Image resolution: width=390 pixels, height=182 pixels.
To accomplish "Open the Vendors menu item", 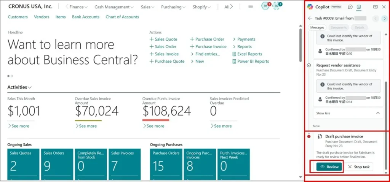I will 42,17.
